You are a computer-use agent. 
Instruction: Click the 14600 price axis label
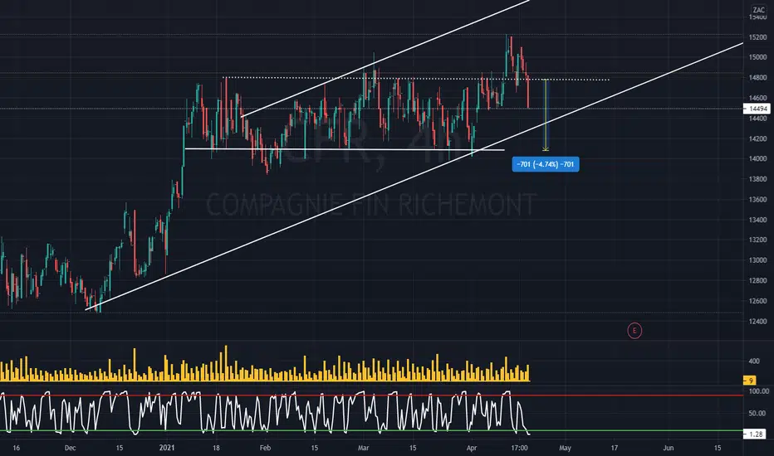pos(757,98)
